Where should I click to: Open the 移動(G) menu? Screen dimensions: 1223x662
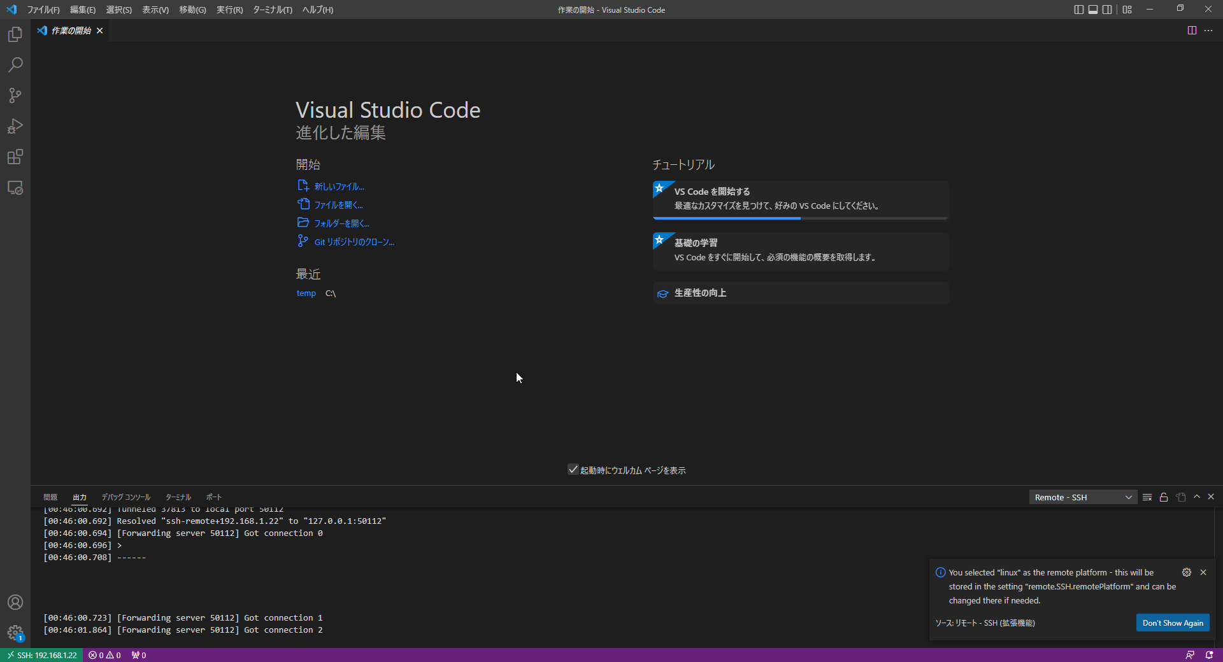192,10
